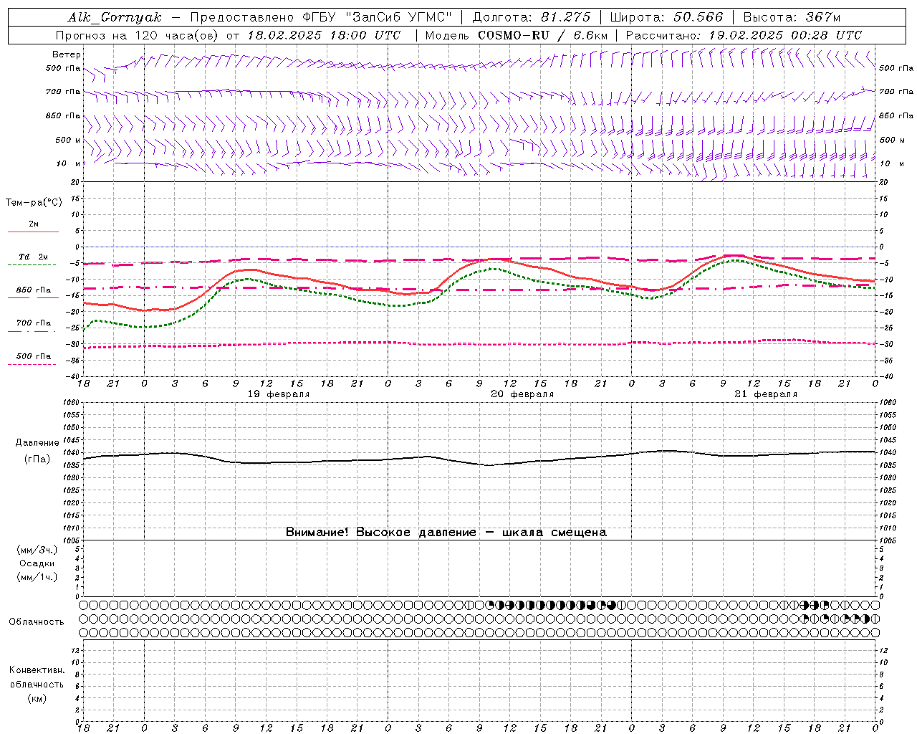Select the elevation text Высота: 367м

792,17
